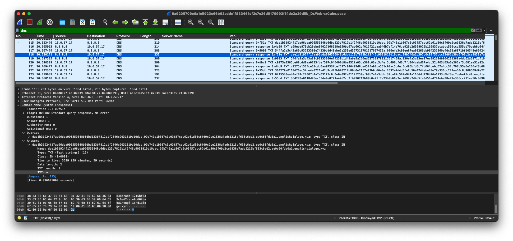513x241 pixels.
Task: Toggle auto-scroll in live capture
Action: pyautogui.click(x=165, y=22)
